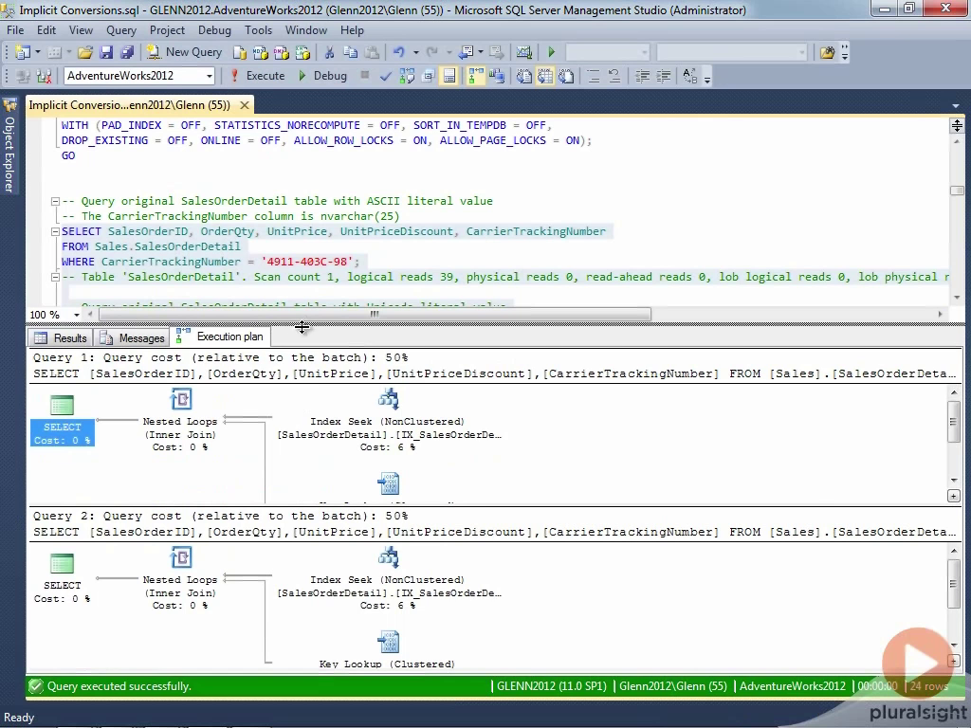The width and height of the screenshot is (971, 728).
Task: Switch to the Results tab
Action: pos(61,338)
